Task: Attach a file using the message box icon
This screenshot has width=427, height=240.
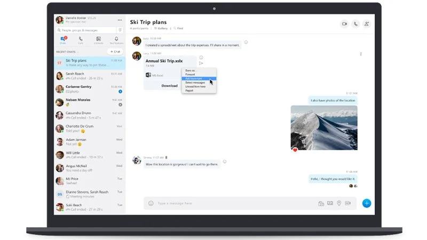Action: tap(321, 203)
